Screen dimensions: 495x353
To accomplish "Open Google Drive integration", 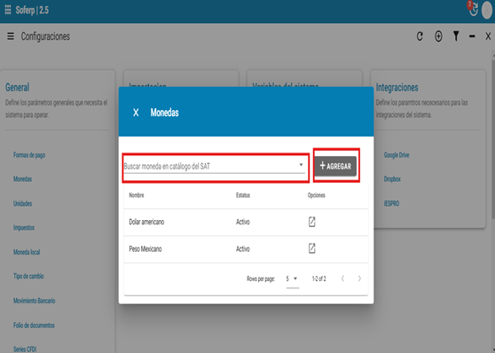I will pos(397,155).
